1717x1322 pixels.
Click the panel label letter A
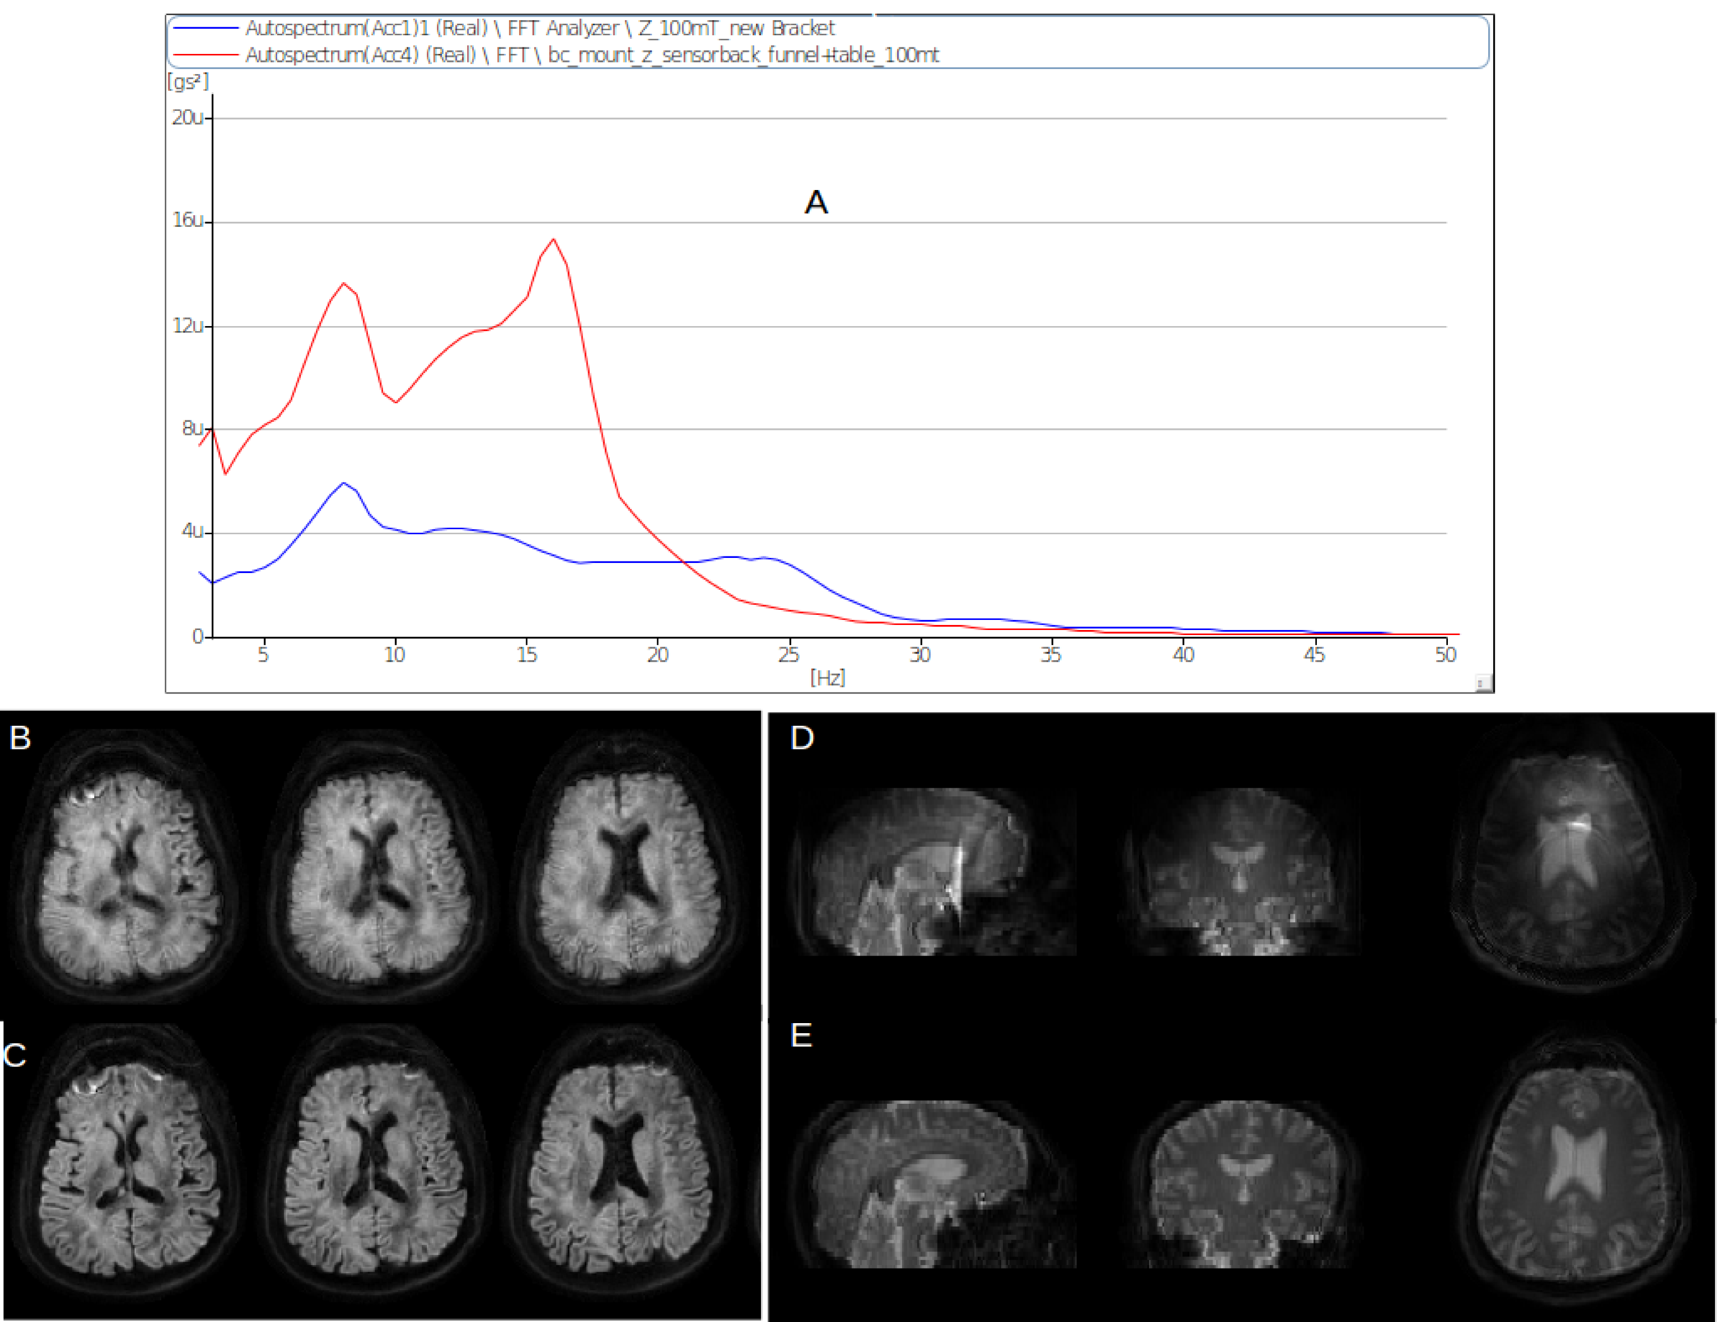pyautogui.click(x=816, y=203)
